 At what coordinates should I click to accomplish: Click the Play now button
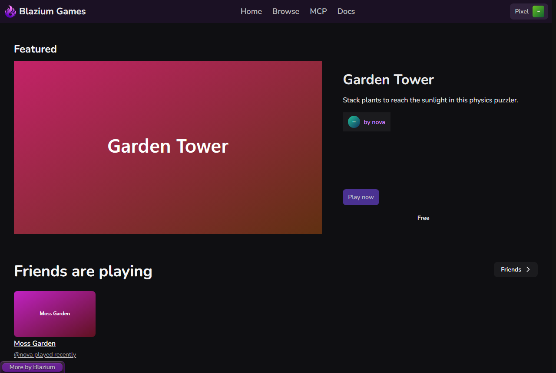tap(361, 197)
